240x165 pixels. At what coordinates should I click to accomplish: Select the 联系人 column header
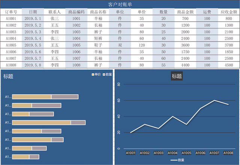[x=55, y=12]
